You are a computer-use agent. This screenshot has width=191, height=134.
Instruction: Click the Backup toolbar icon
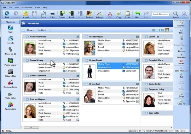point(89,14)
